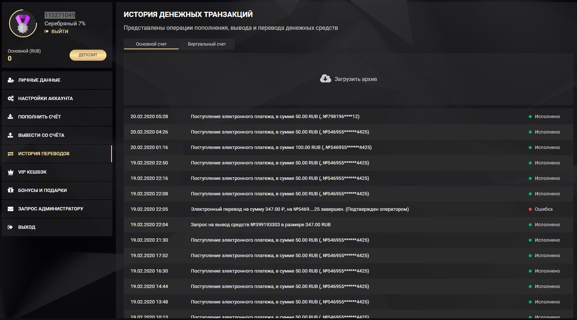Open the Основной счет tab

coord(151,44)
